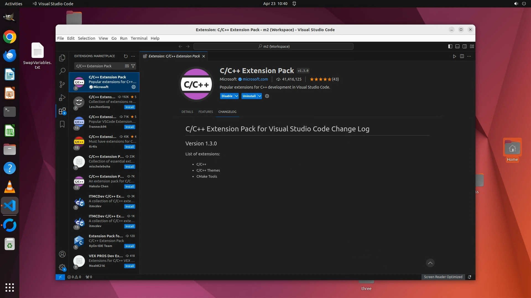531x298 pixels.
Task: Open the Run and Debug view
Action: (x=62, y=98)
